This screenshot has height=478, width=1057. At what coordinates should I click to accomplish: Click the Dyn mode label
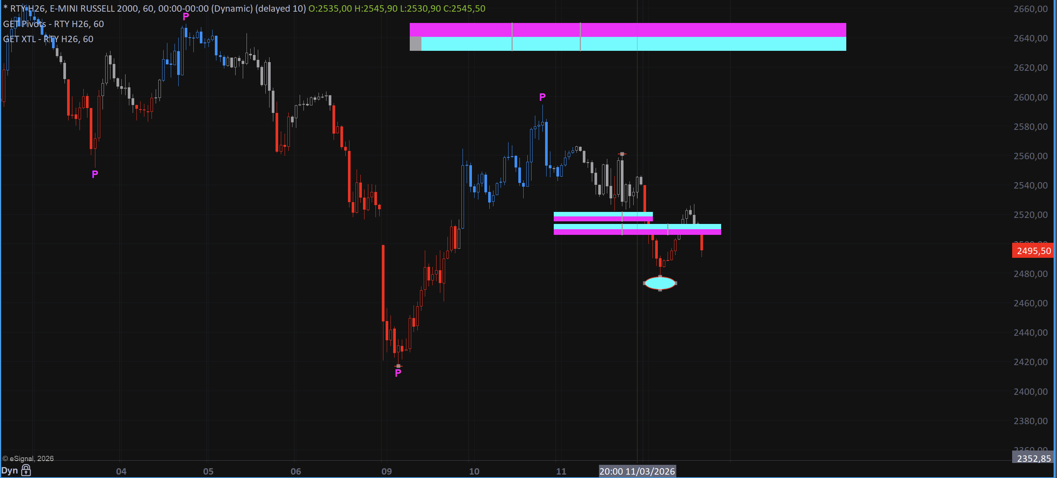click(10, 470)
